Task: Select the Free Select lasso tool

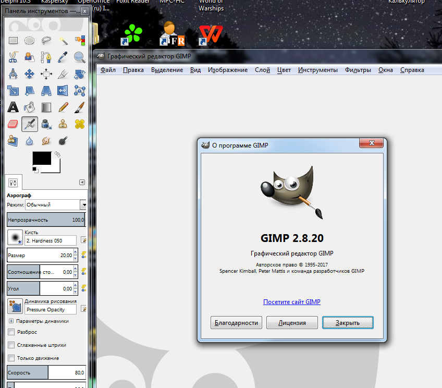Action: coord(46,40)
